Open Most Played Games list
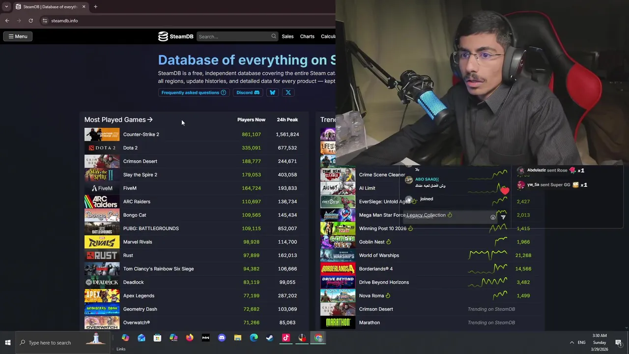The width and height of the screenshot is (629, 354). point(118,119)
